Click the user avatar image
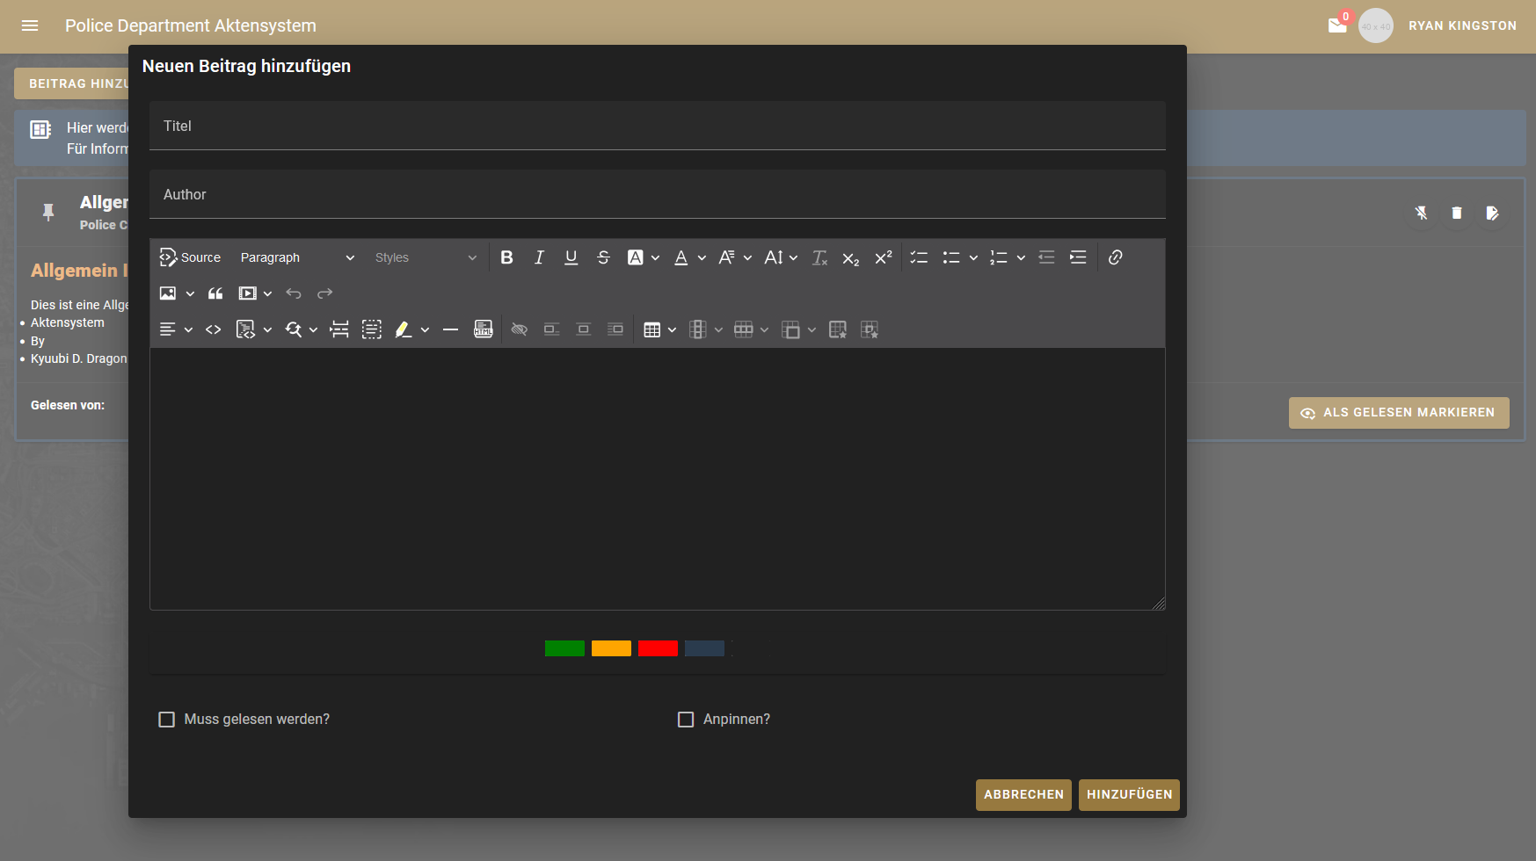Screen dimensions: 1536x861 click(x=1376, y=25)
